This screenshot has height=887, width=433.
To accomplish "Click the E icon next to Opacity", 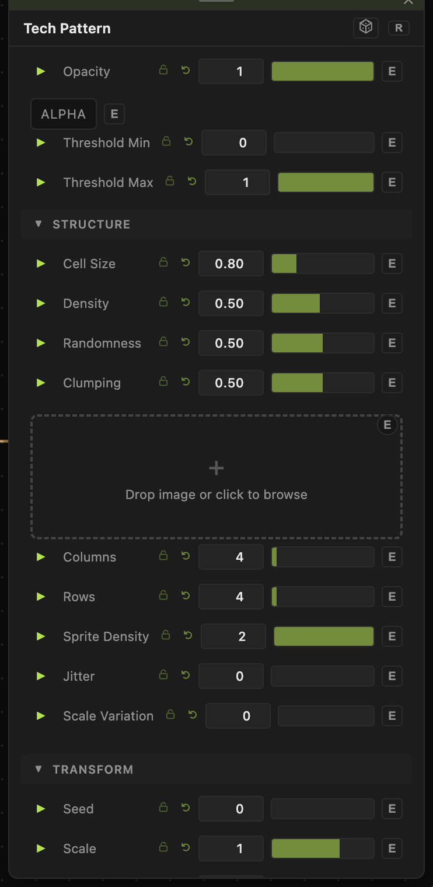I will 392,71.
